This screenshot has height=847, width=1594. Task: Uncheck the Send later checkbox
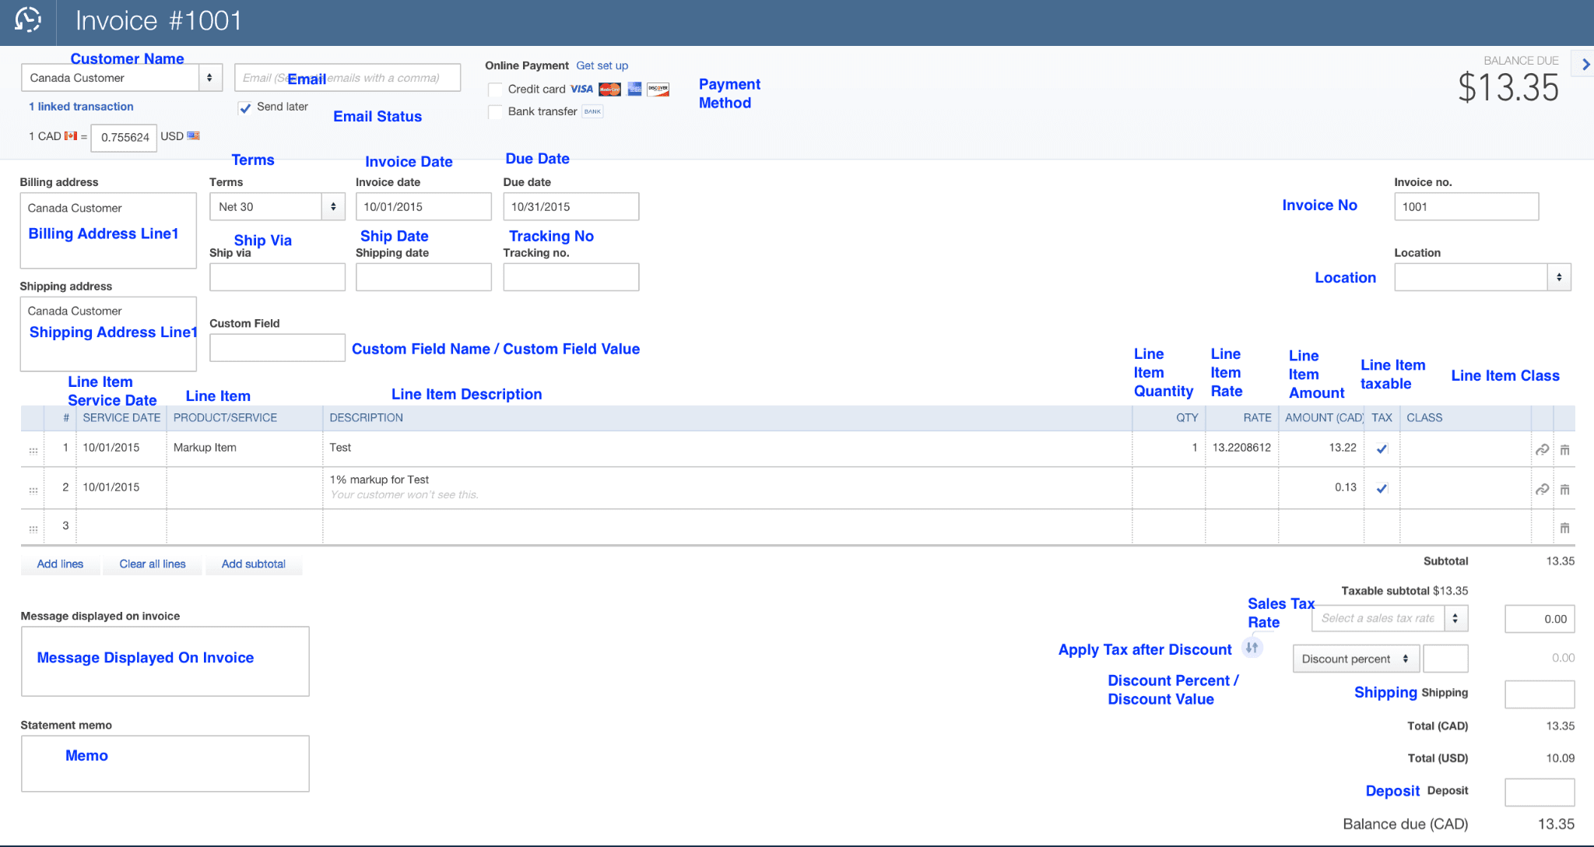(x=245, y=107)
